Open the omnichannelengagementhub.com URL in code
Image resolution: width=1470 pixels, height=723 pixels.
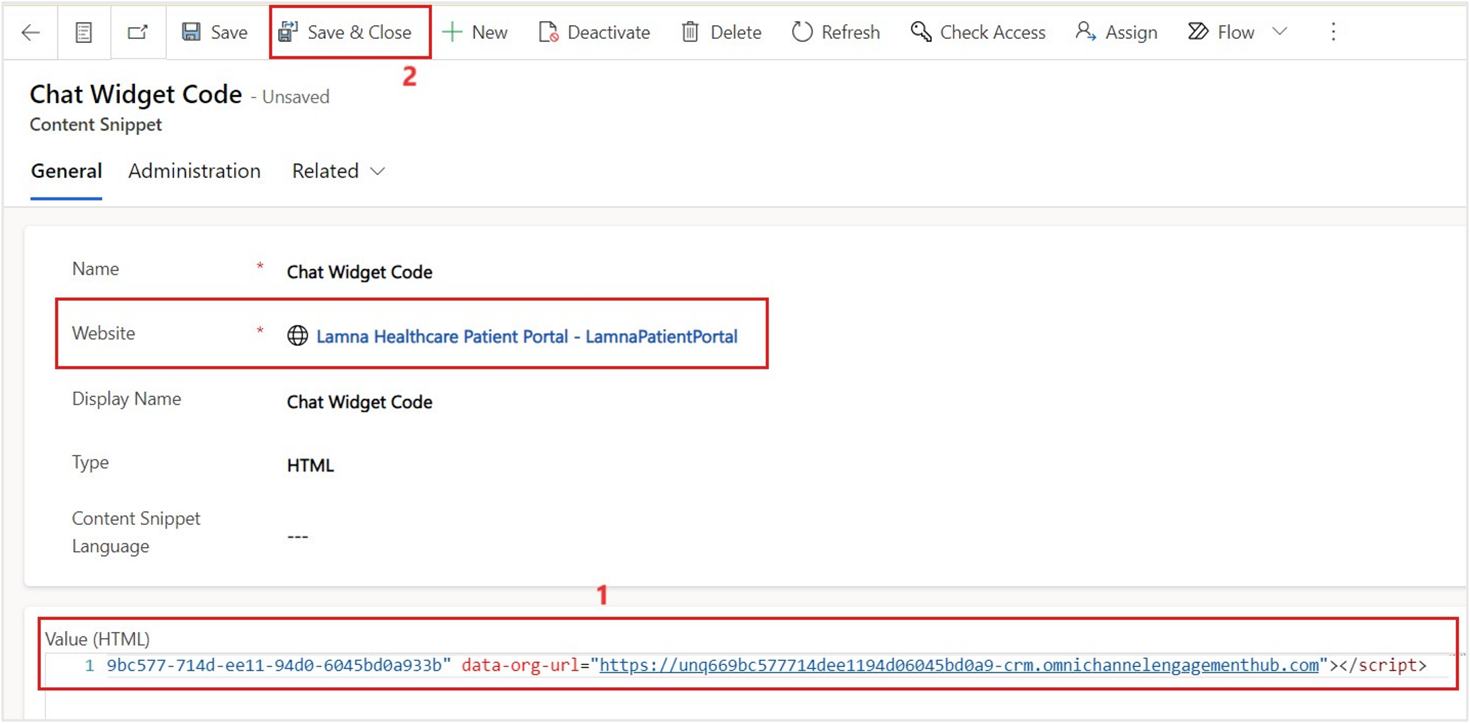pos(959,665)
